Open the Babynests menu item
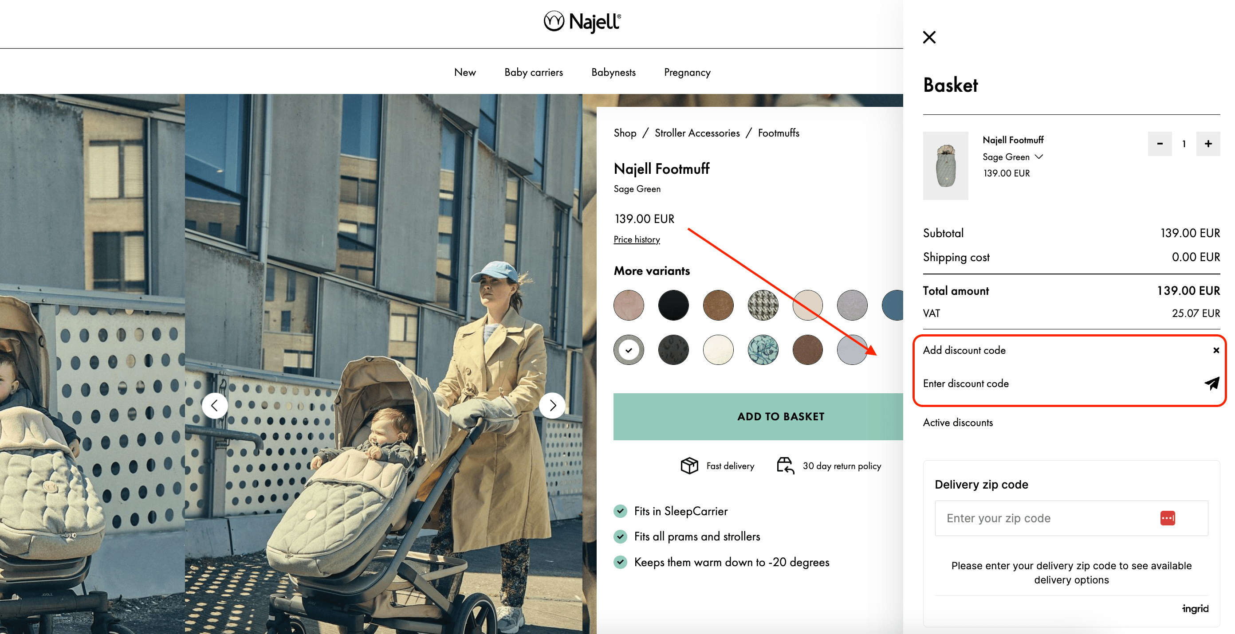Screen dimensions: 1235x634 [x=613, y=72]
